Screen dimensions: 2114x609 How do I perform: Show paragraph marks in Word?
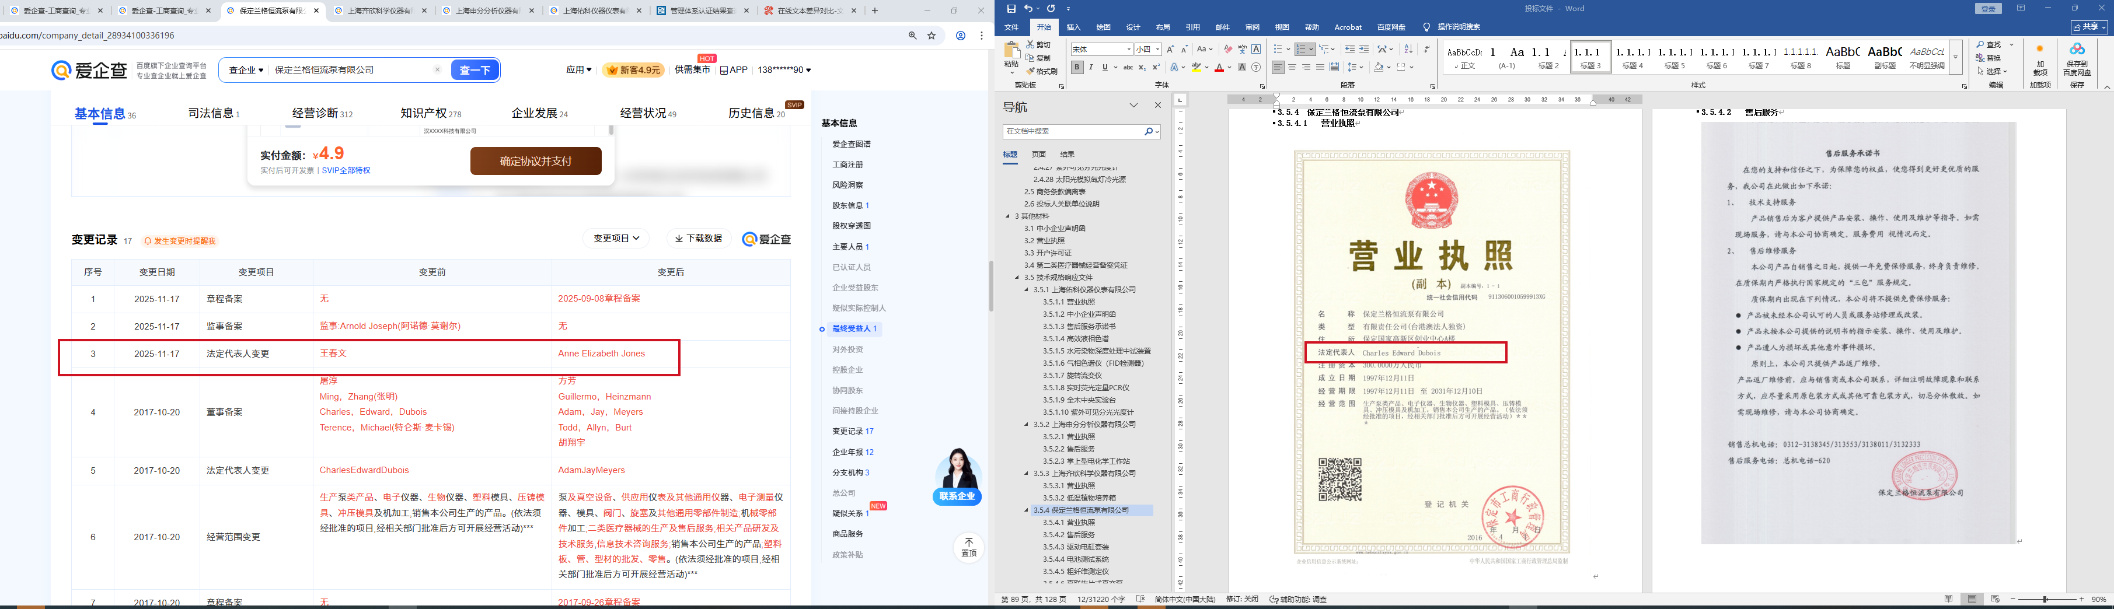point(1426,49)
